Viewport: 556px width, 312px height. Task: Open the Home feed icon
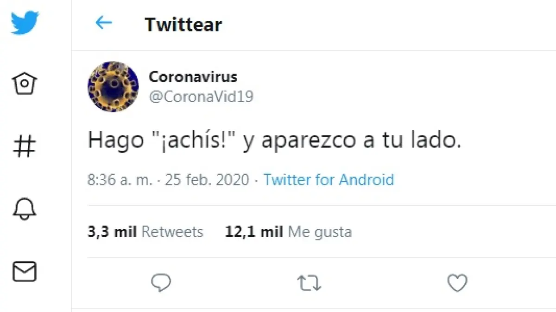[x=25, y=84]
